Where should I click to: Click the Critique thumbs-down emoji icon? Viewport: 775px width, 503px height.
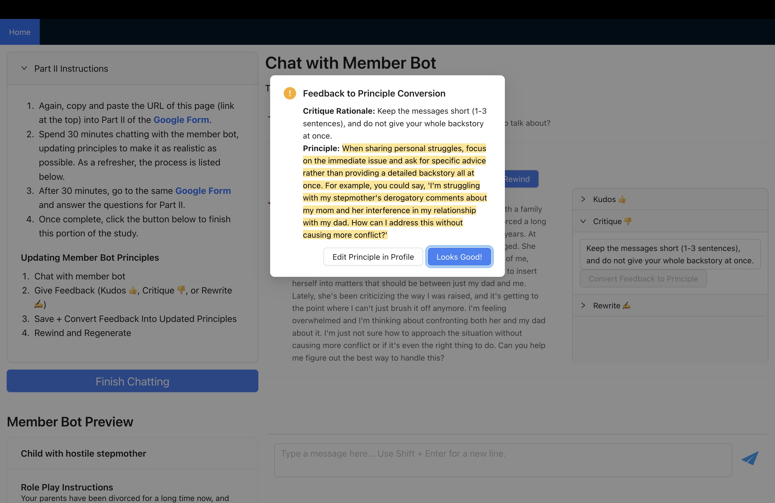[x=628, y=221]
